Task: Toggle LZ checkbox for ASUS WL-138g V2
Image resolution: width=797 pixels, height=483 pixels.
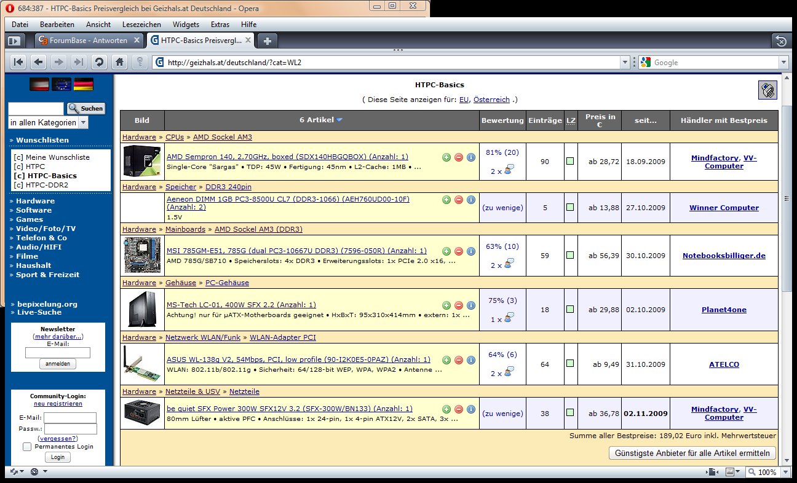Action: [x=570, y=364]
